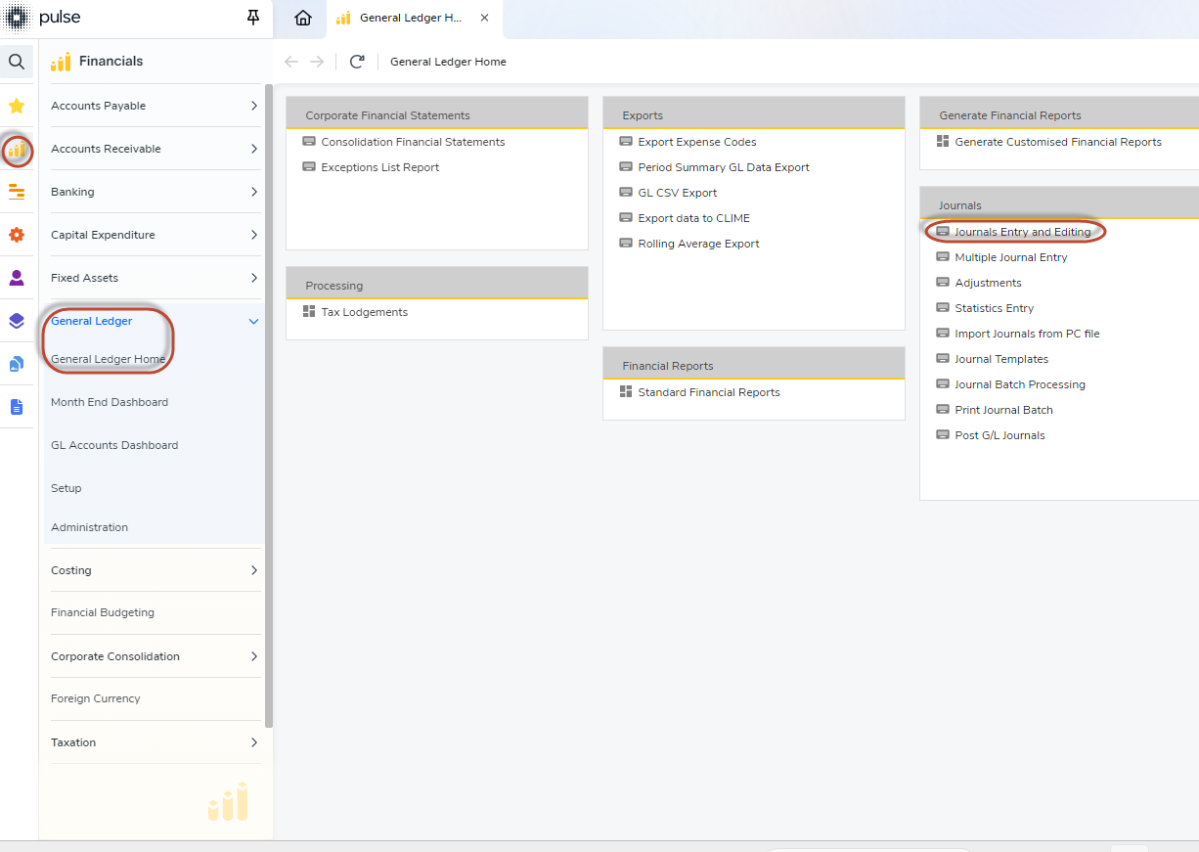The width and height of the screenshot is (1199, 852).
Task: Select the Financials bar chart rail icon
Action: tap(17, 150)
